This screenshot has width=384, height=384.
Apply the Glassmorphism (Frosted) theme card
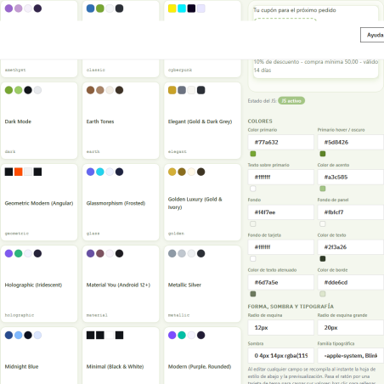121,202
